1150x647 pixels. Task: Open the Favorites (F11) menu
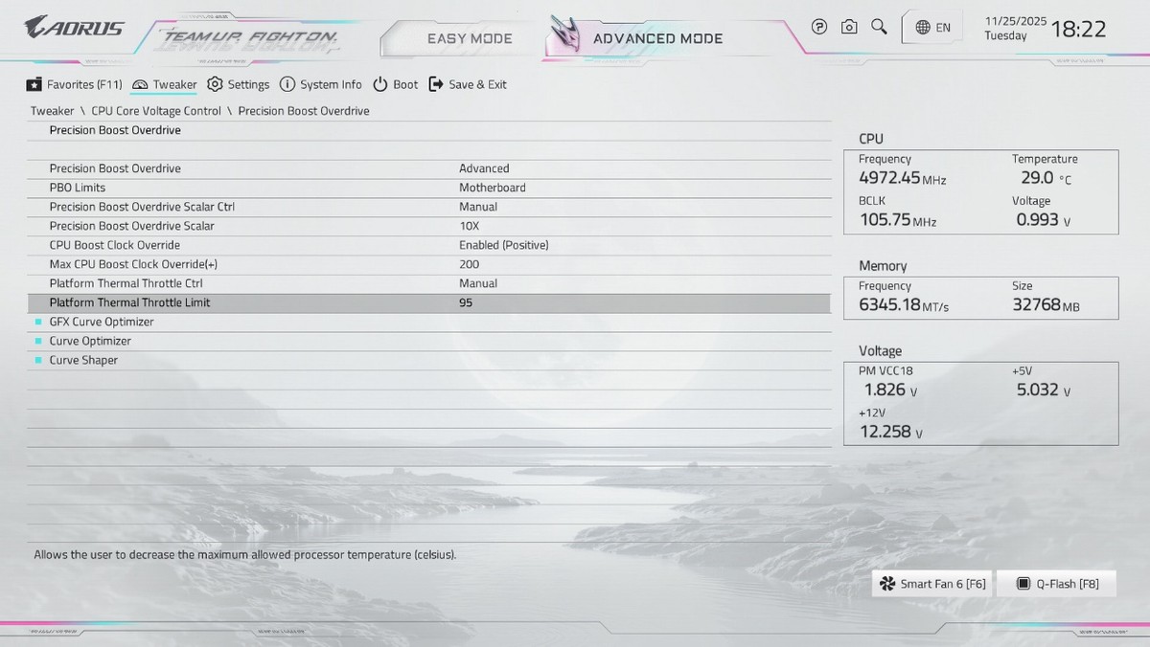point(75,84)
